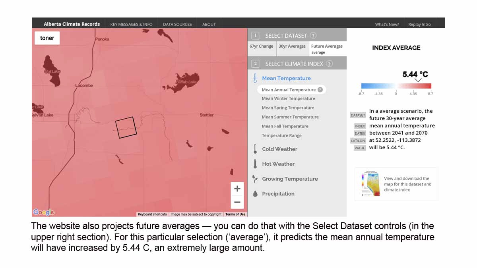
Task: Select the Mean Summer Temperature option
Action: (290, 117)
